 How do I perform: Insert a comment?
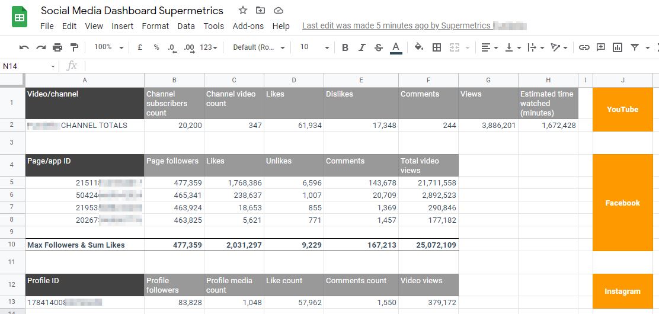pos(600,47)
